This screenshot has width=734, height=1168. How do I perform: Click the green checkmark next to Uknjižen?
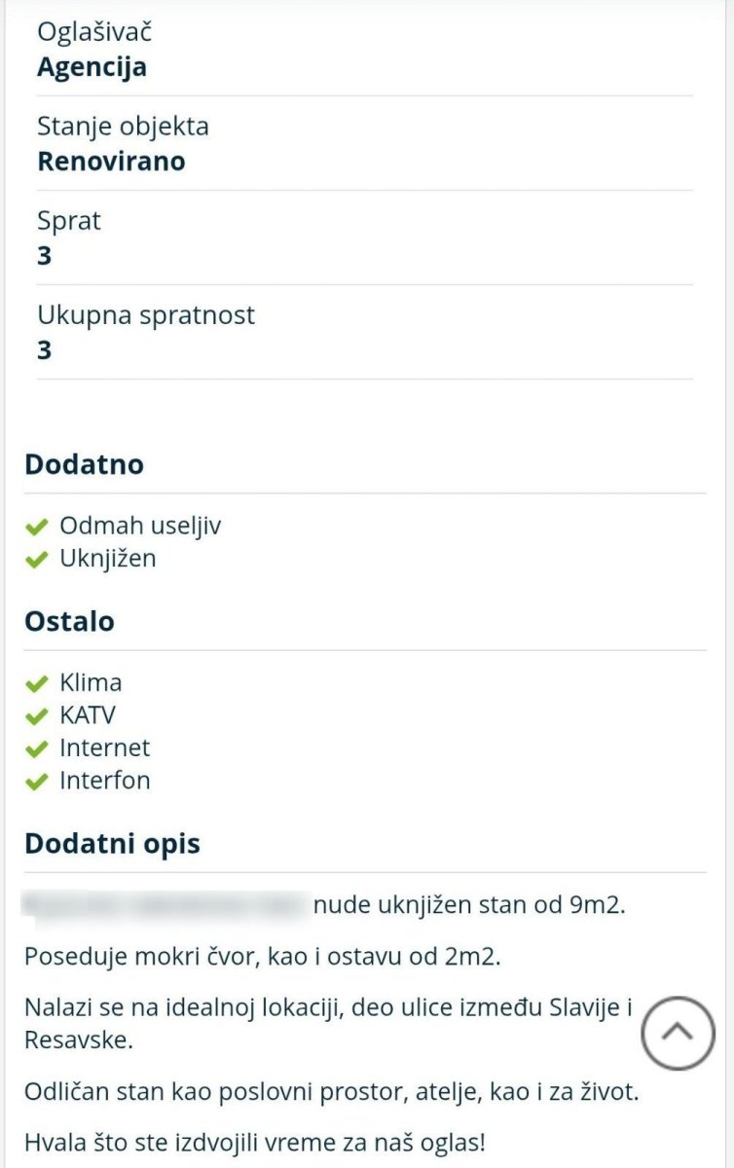click(x=37, y=560)
